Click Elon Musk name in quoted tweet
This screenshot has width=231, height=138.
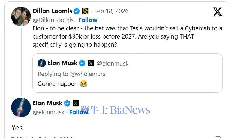coord(62,63)
